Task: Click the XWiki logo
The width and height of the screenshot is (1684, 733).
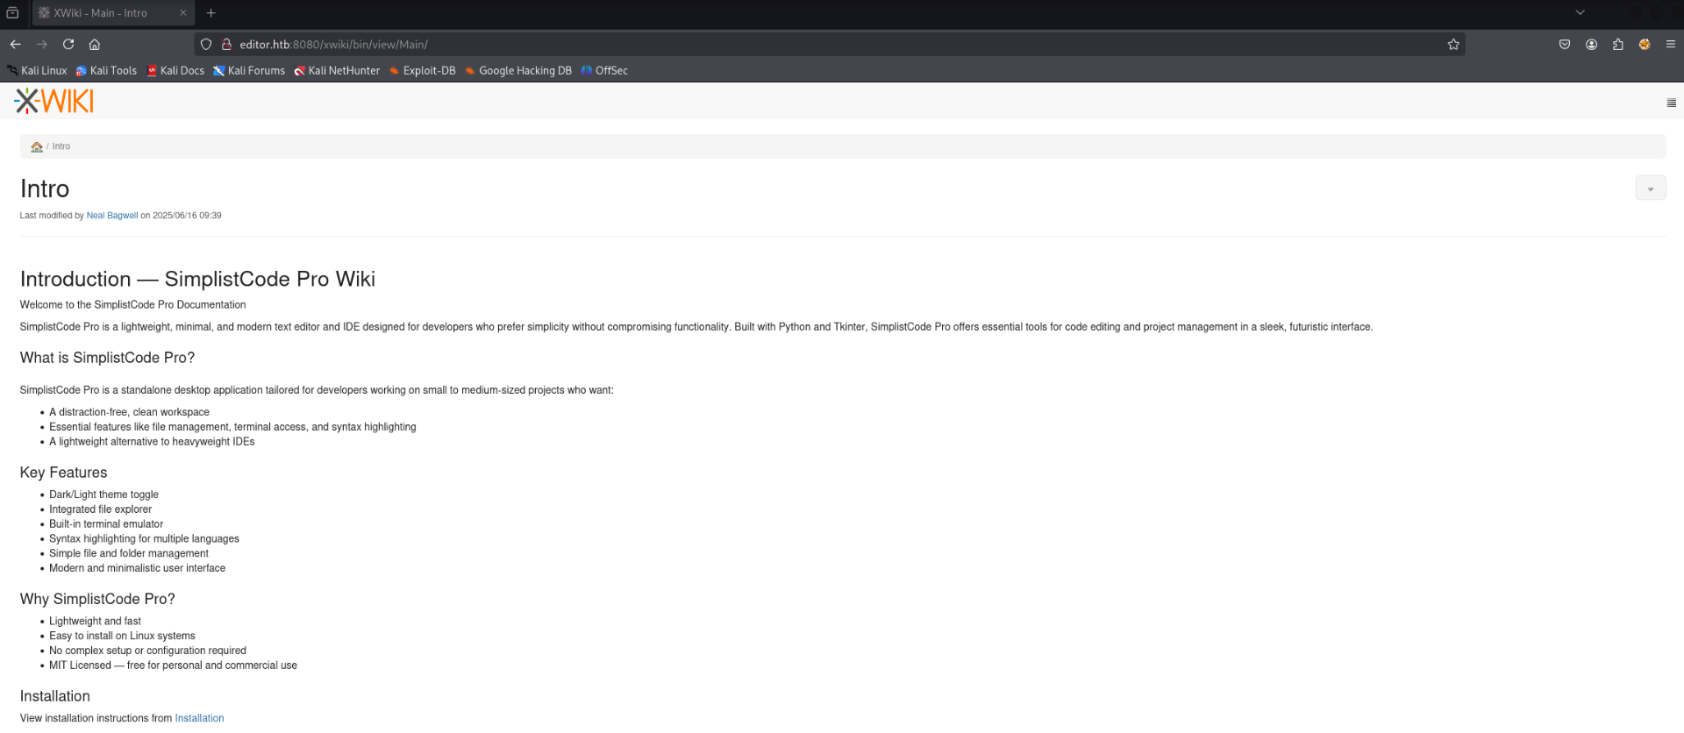Action: pos(54,102)
